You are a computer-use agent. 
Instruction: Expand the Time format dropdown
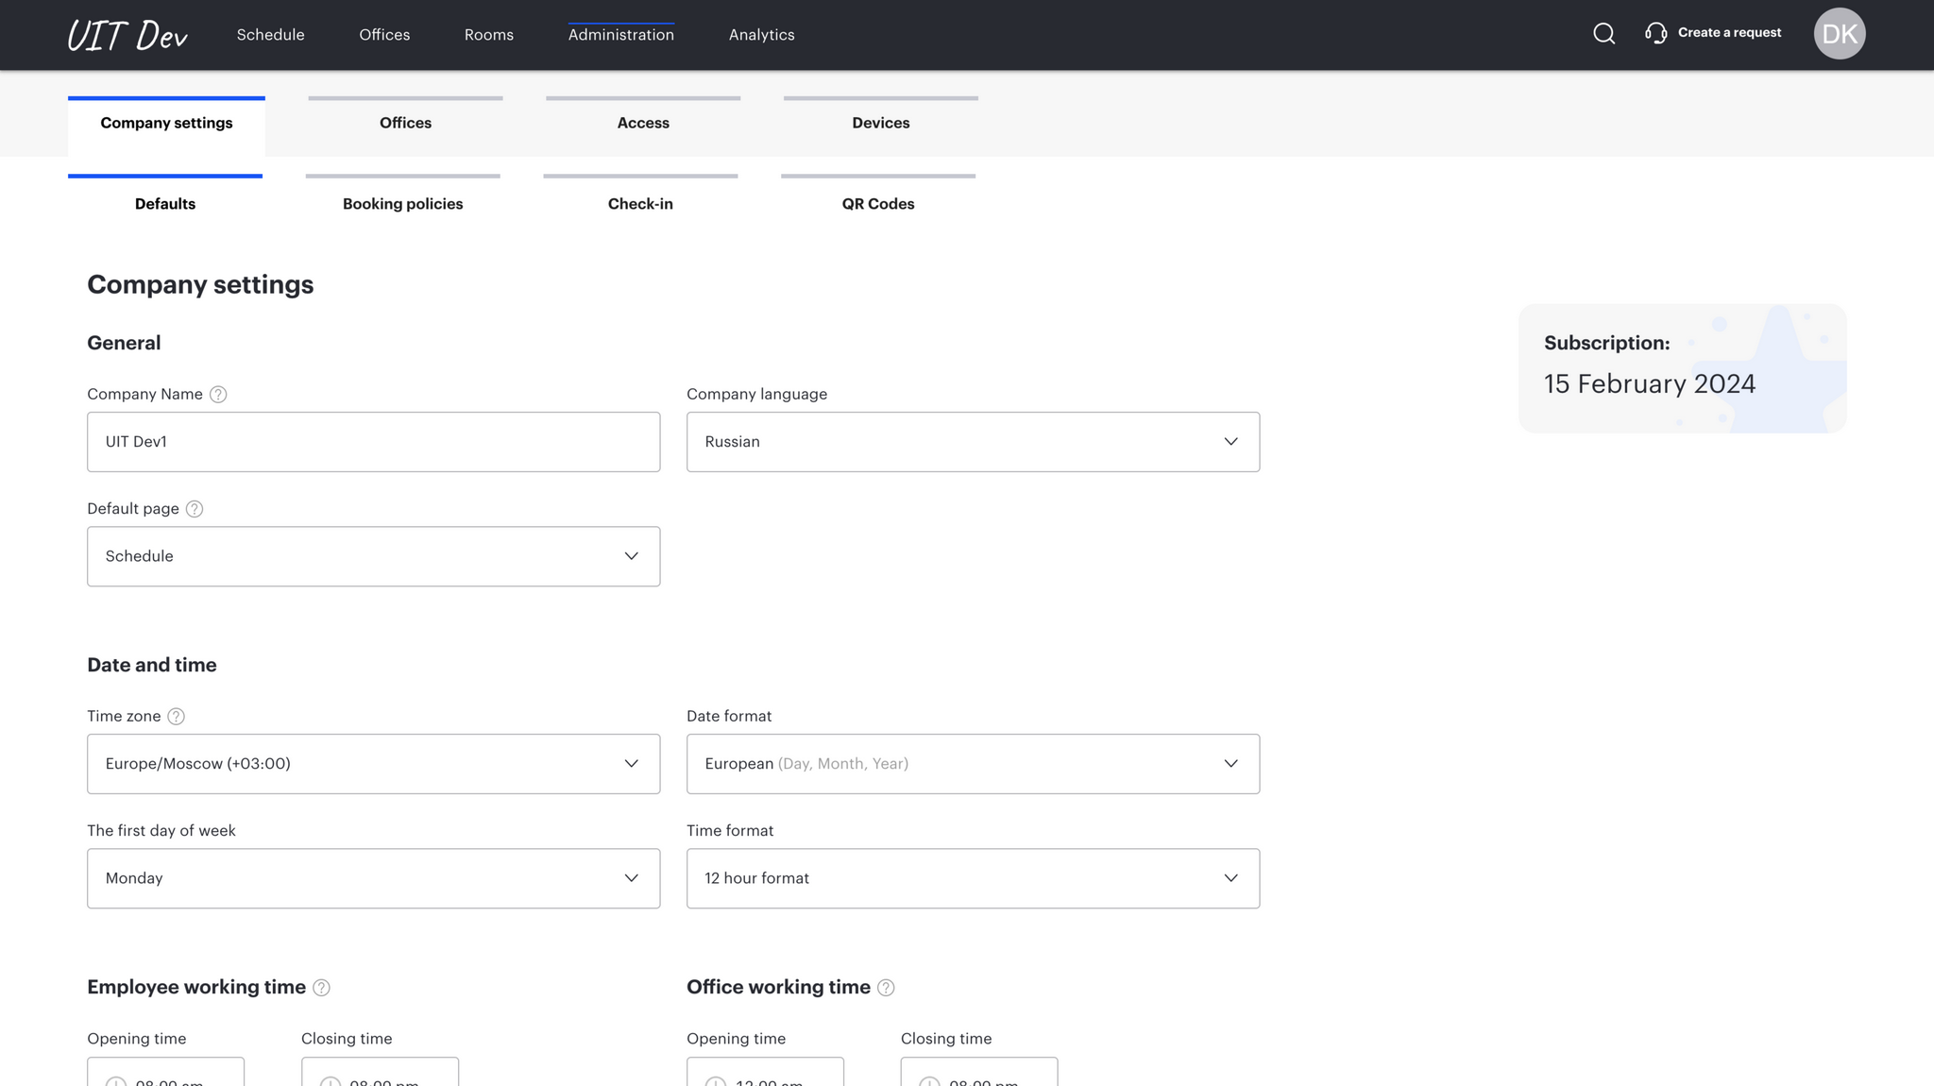point(973,878)
